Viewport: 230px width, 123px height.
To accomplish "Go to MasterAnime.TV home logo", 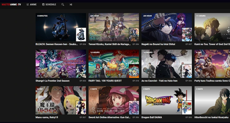I will 11,5.
